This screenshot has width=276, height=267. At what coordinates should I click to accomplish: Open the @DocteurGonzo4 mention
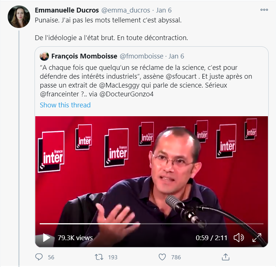tap(126, 94)
